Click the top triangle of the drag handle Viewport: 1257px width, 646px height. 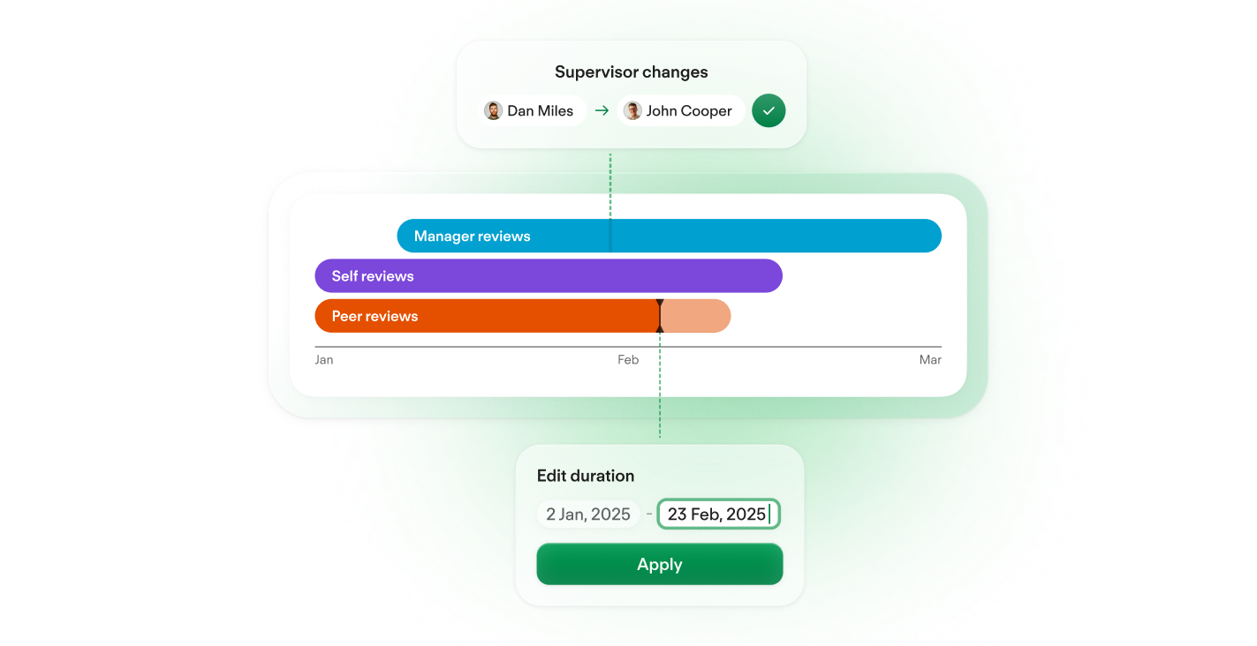coord(659,304)
